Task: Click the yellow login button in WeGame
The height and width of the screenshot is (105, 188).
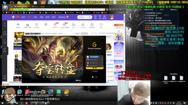Action: [x=95, y=68]
